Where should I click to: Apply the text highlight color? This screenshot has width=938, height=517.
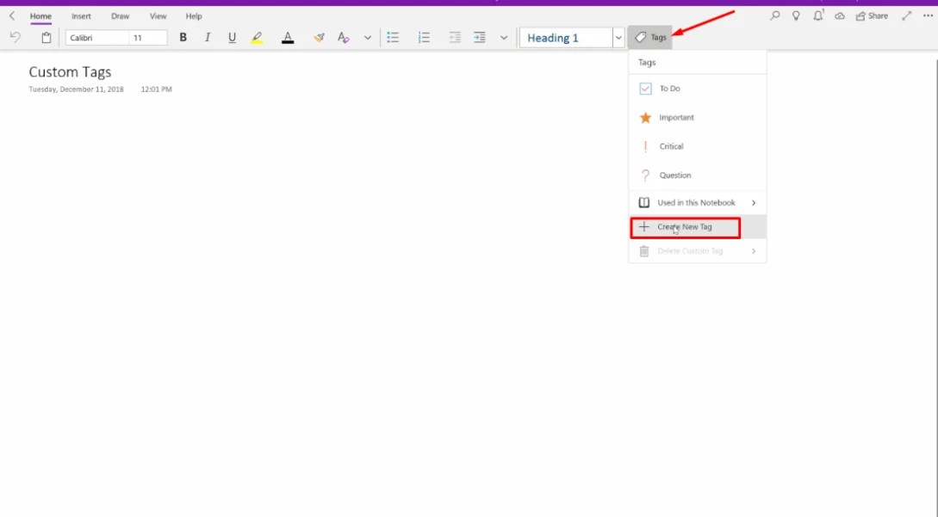click(x=258, y=37)
